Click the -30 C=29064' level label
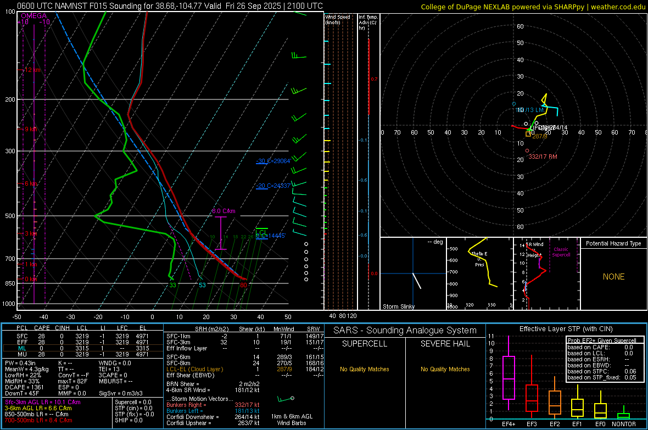648x430 pixels. coord(273,161)
